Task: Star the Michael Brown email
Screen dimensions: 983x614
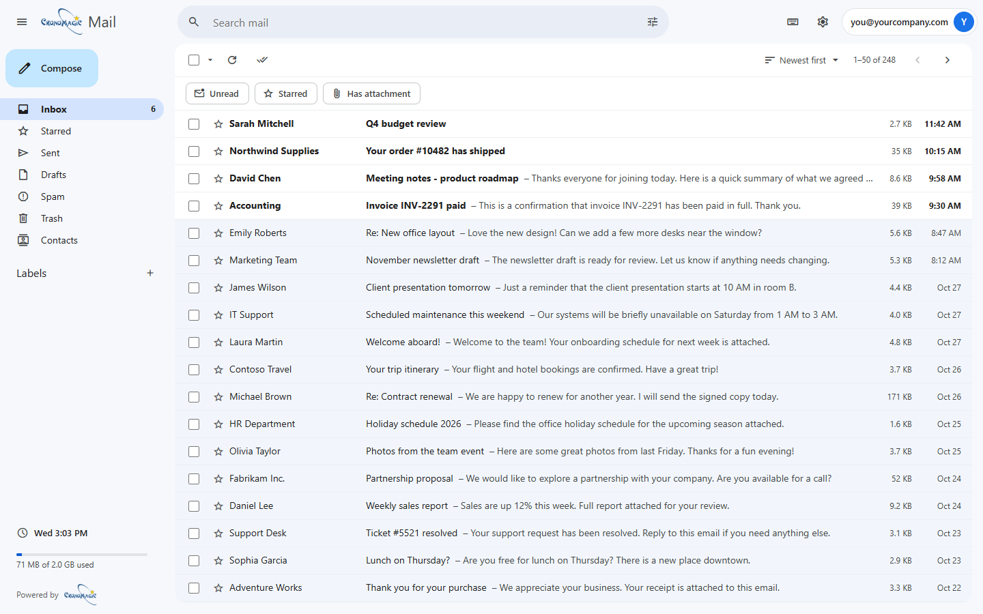Action: pos(218,397)
